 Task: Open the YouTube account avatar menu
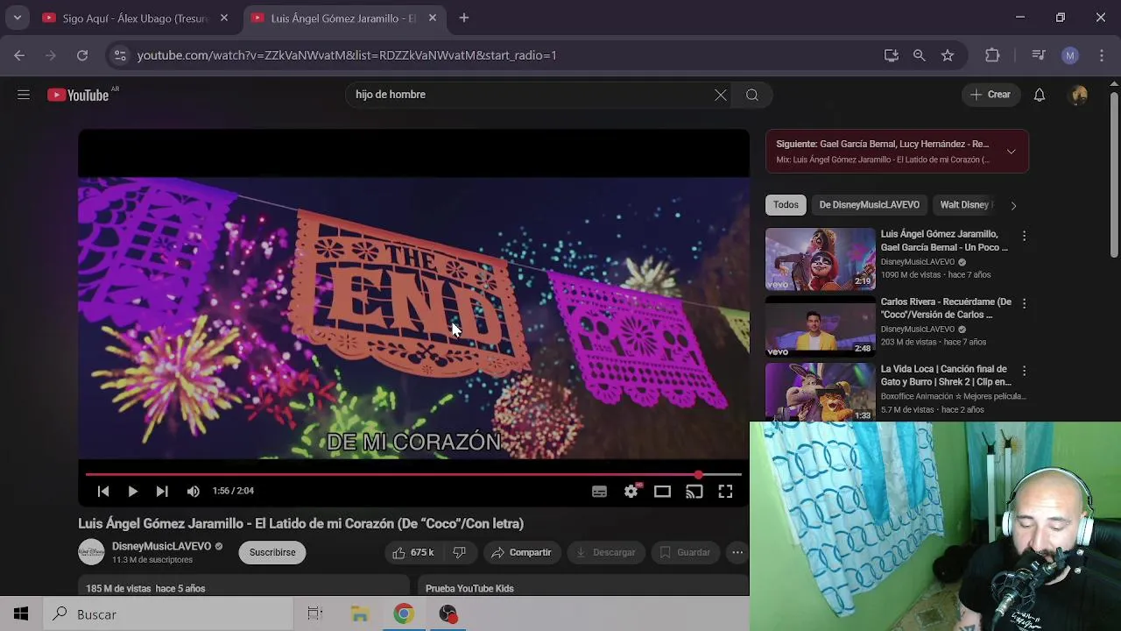pyautogui.click(x=1079, y=95)
